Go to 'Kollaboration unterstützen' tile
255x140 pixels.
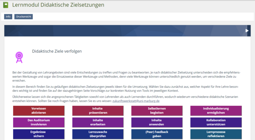[216, 122]
